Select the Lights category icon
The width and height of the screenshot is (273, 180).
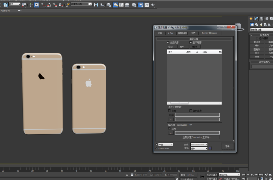click(261, 25)
